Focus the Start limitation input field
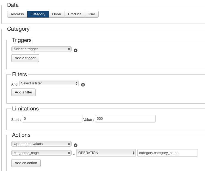Image resolution: width=205 pixels, height=171 pixels. click(52, 119)
